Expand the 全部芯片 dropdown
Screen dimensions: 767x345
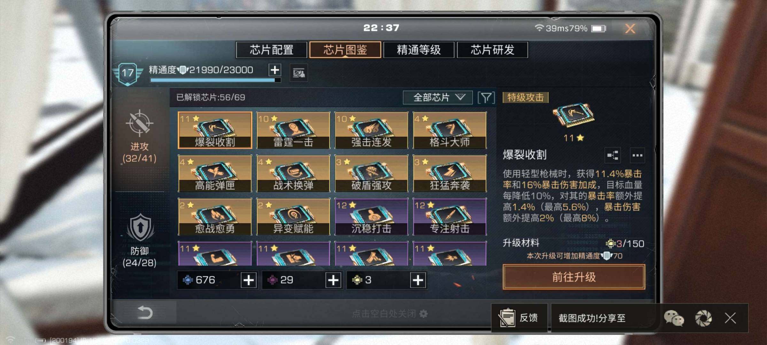point(438,97)
